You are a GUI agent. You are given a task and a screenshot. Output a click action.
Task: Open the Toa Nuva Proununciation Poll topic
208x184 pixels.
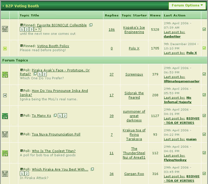[56, 134]
